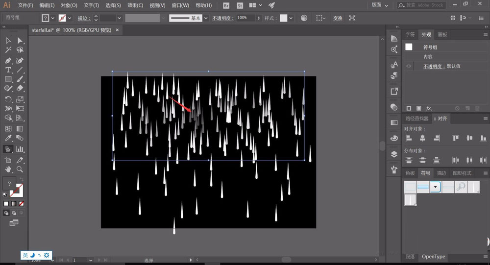490x265 pixels.
Task: Click the Fill swatch in toolbox
Action: click(9, 183)
